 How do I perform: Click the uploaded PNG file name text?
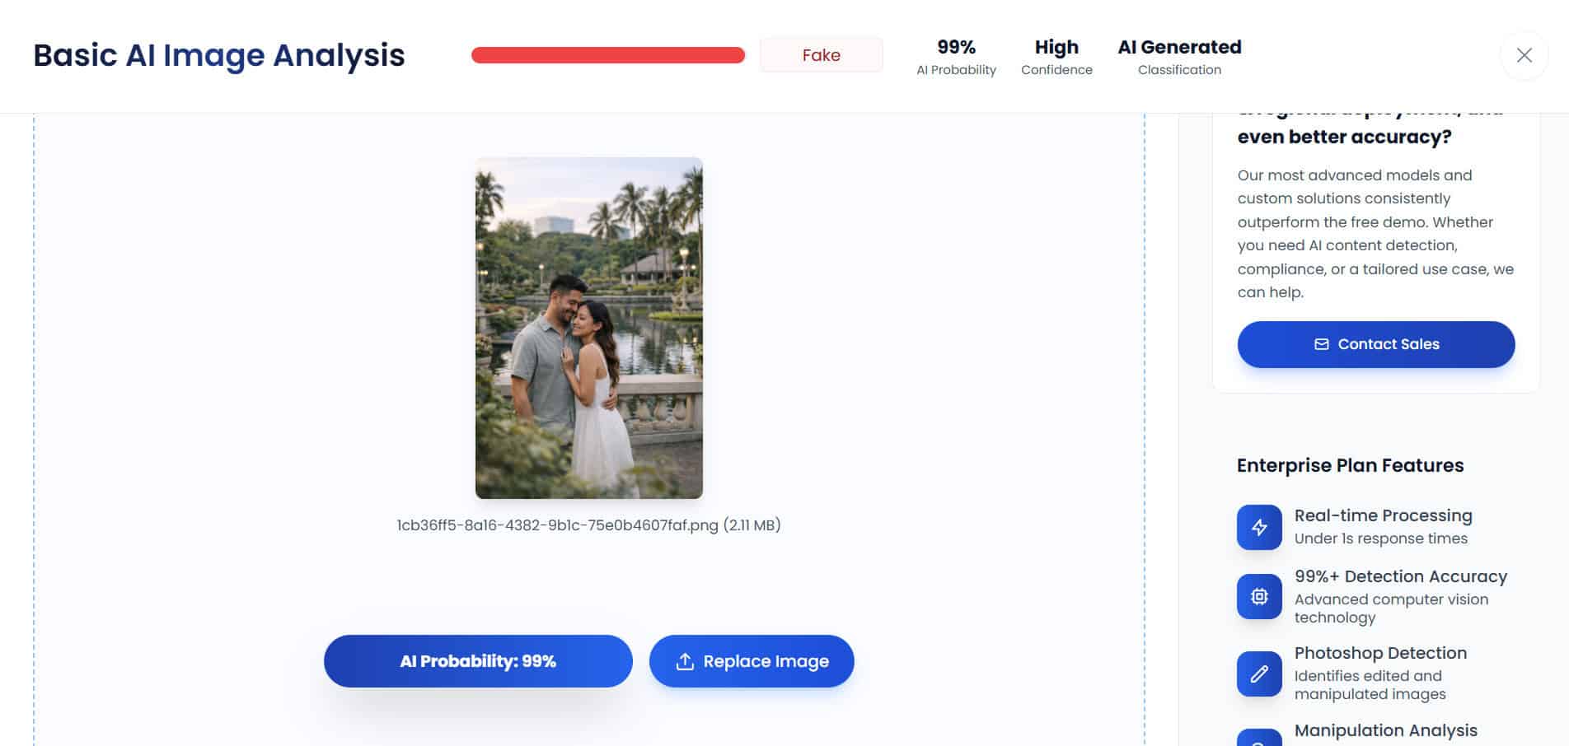coord(588,525)
